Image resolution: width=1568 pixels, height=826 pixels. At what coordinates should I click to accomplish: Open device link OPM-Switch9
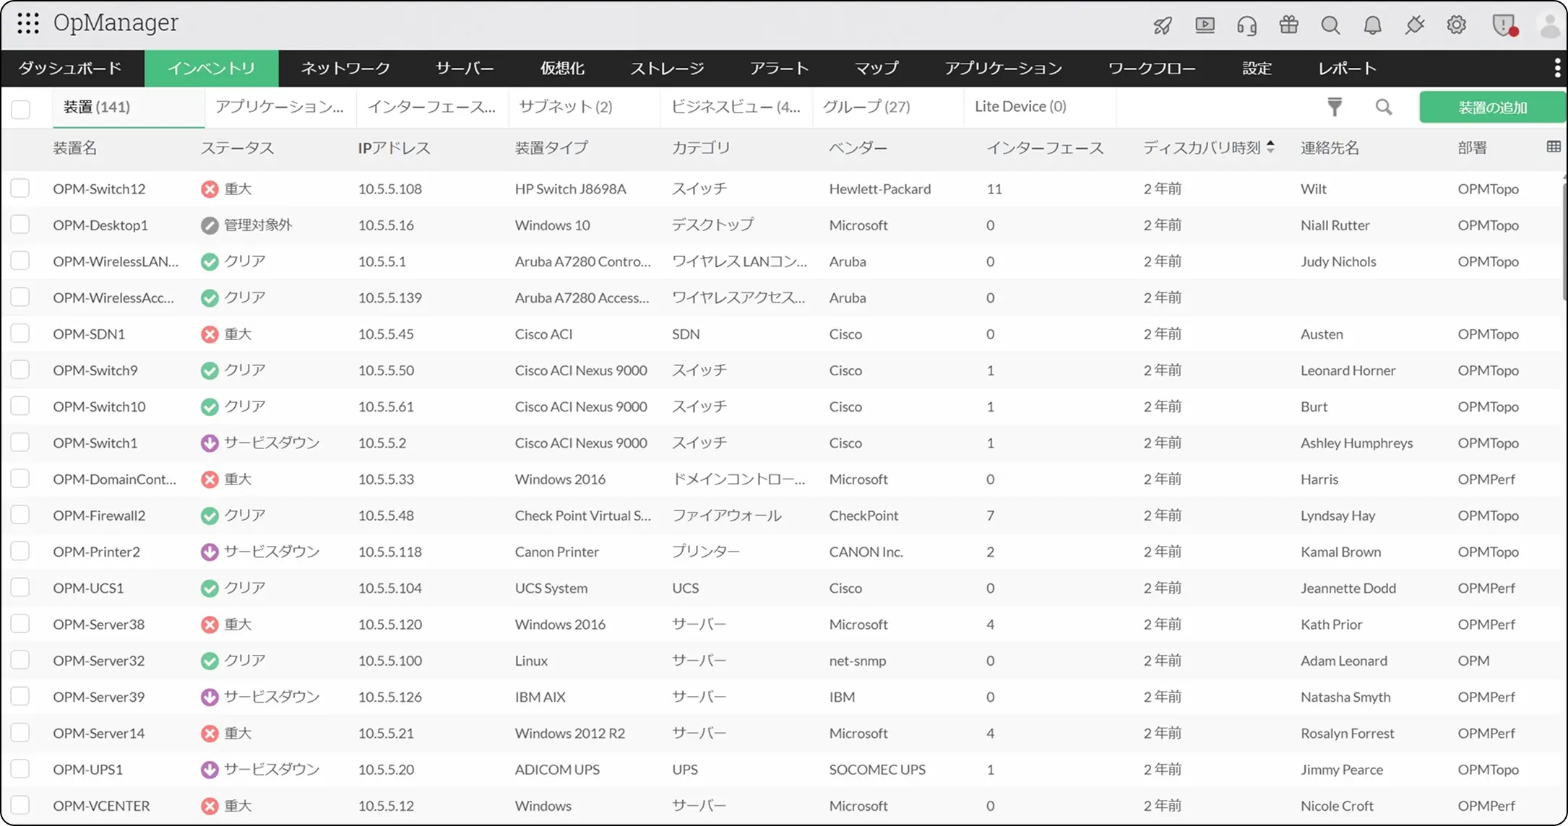[95, 370]
